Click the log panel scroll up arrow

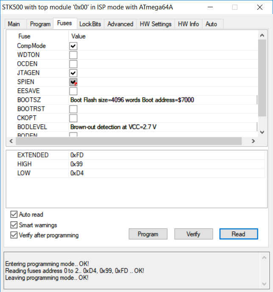pos(264,258)
